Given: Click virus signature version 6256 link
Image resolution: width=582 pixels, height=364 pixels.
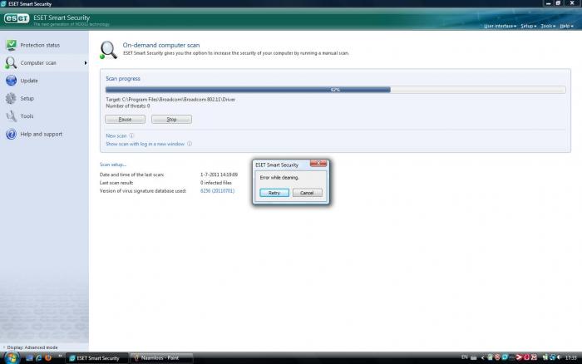Looking at the screenshot, I should click(x=217, y=190).
